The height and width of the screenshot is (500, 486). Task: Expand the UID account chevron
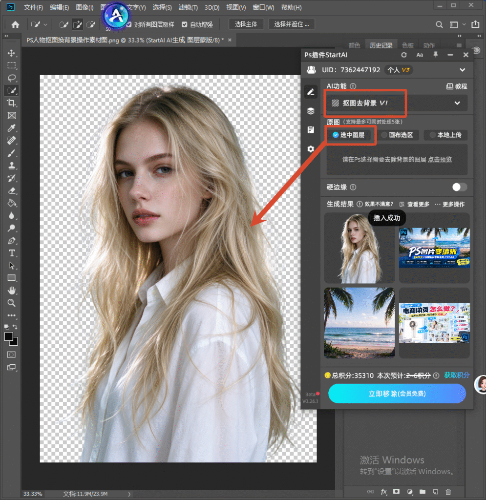click(x=463, y=70)
